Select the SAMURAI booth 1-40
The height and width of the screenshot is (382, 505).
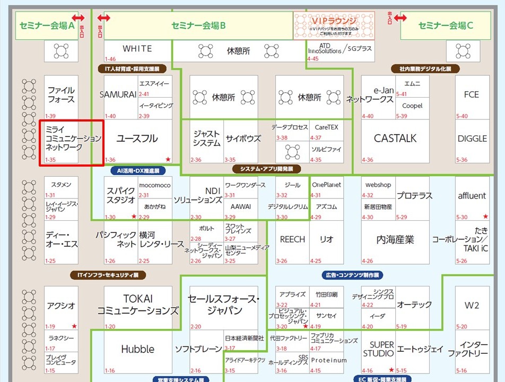point(121,97)
